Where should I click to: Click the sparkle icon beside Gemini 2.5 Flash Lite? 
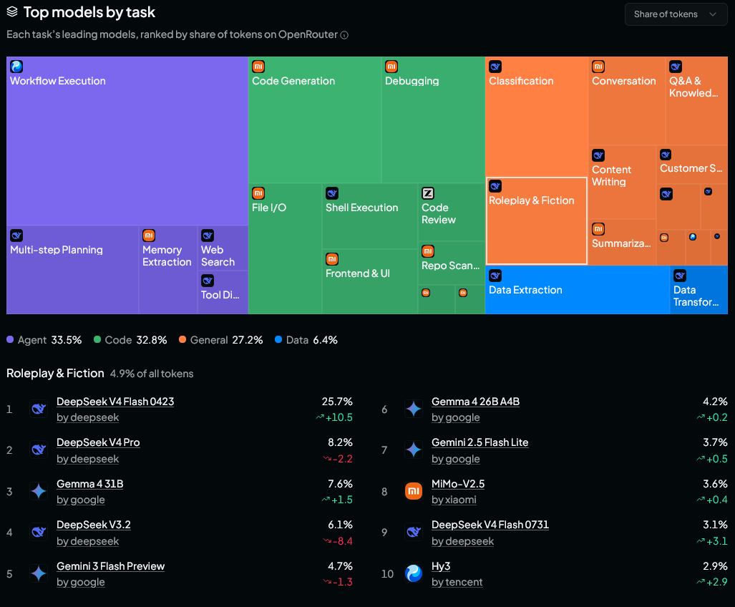414,450
